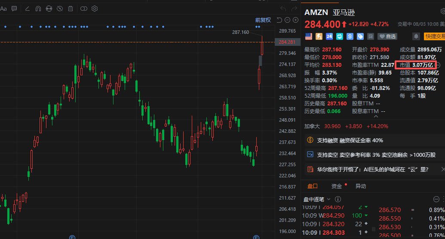Image resolution: width=445 pixels, height=239 pixels.
Task: Click the 历史最低 0.066 value
Action: click(334, 111)
